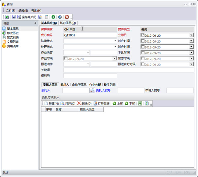Click the red X close icon in toolbar
Viewport: 198px width, 177px height.
tap(67, 17)
